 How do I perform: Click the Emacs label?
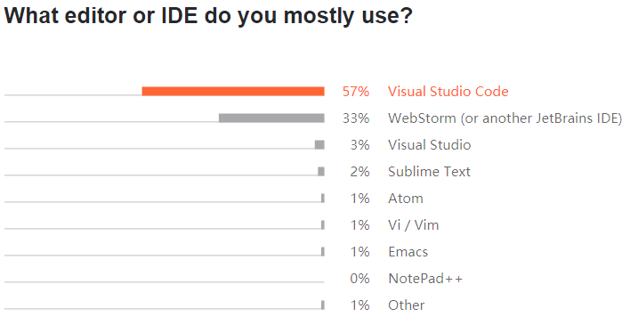(408, 252)
